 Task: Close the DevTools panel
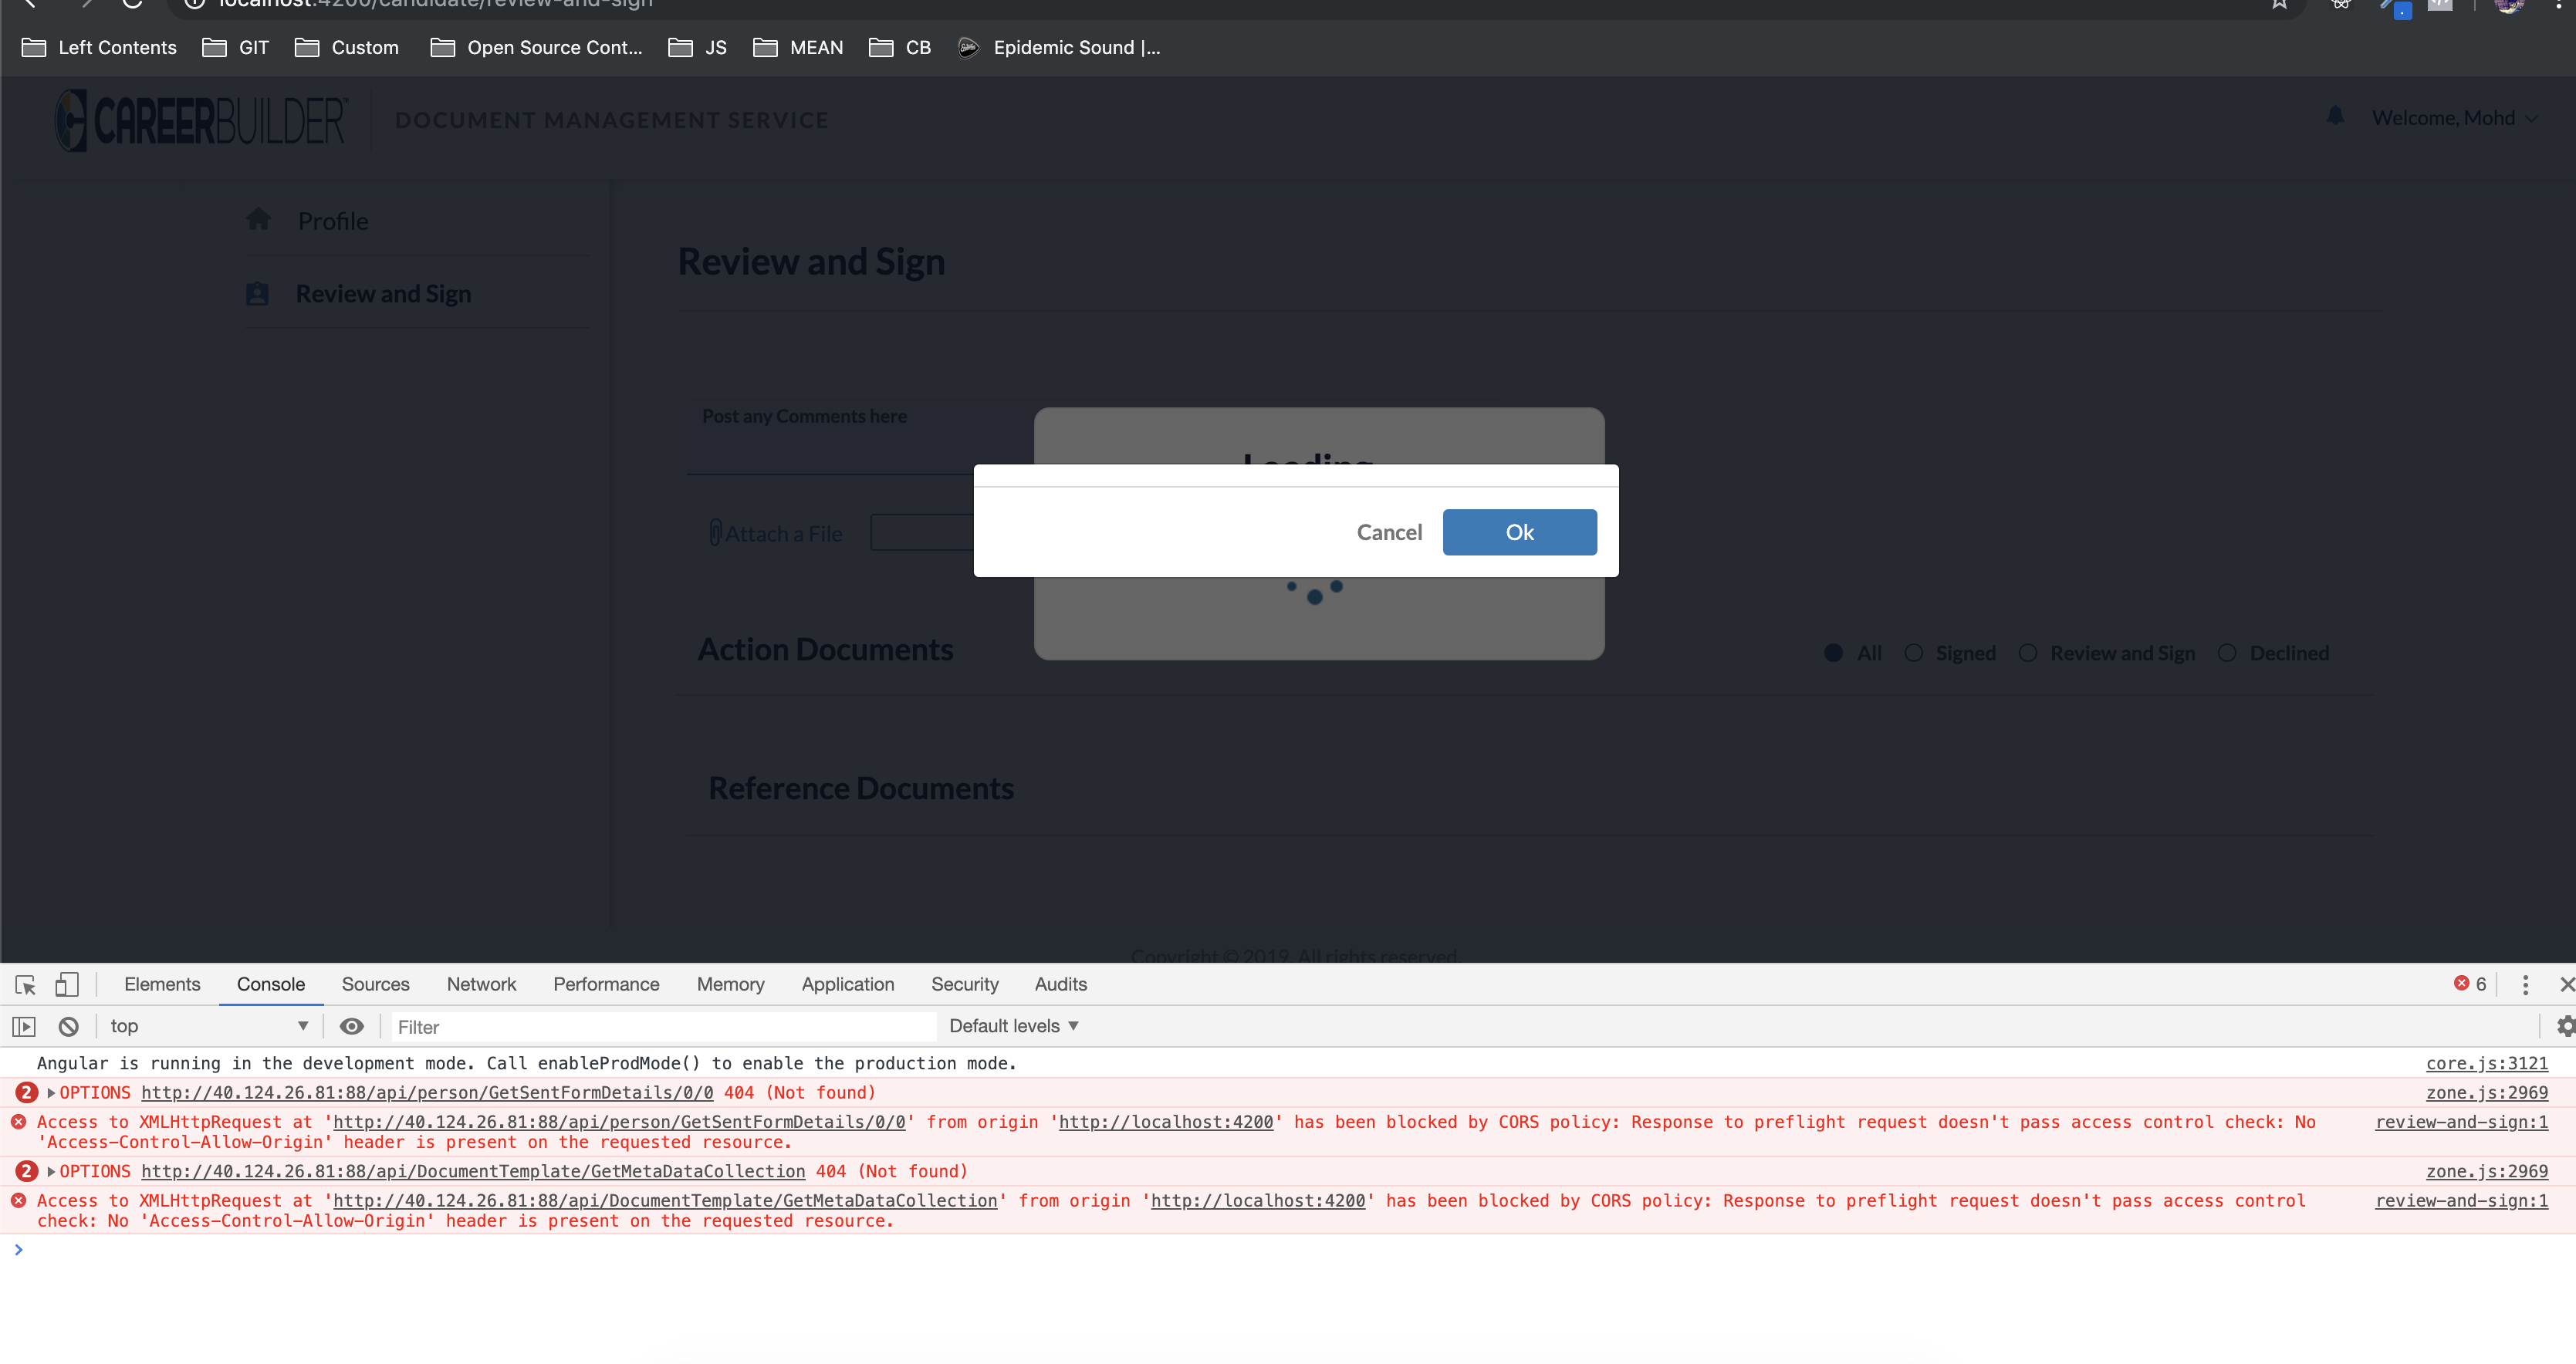(x=2565, y=985)
